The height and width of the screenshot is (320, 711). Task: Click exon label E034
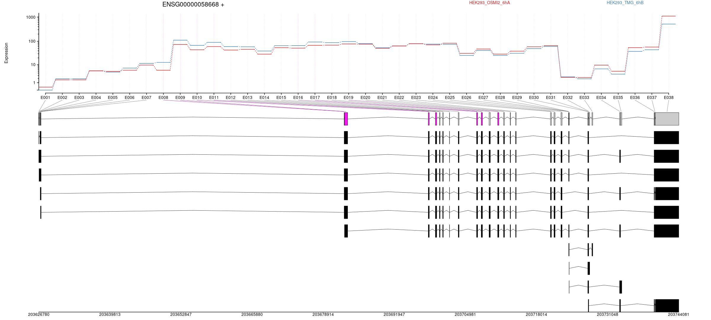click(x=601, y=97)
